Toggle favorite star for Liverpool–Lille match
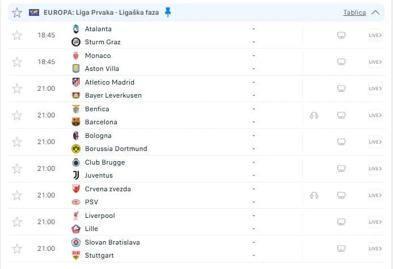 pyautogui.click(x=17, y=222)
